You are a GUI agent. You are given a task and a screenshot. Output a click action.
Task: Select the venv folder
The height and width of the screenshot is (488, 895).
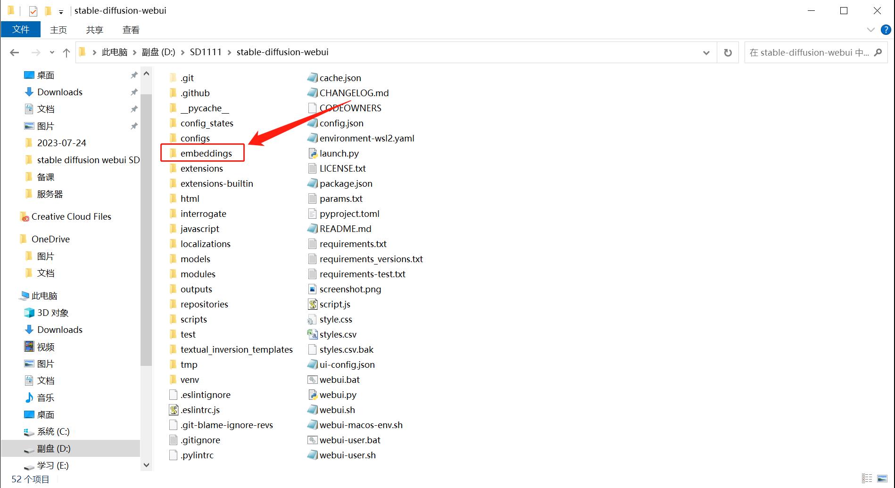click(190, 380)
